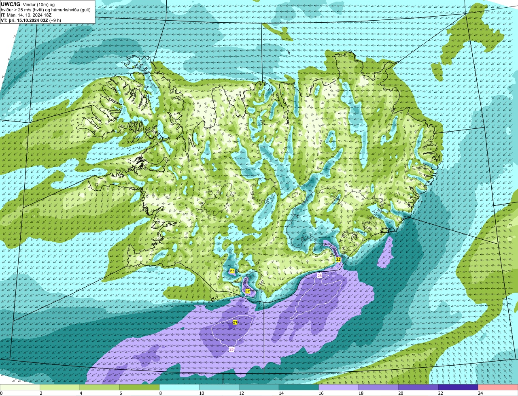Click the 10–12 m/s turquoise legend segment
This screenshot has height=396, width=518.
[x=219, y=387]
